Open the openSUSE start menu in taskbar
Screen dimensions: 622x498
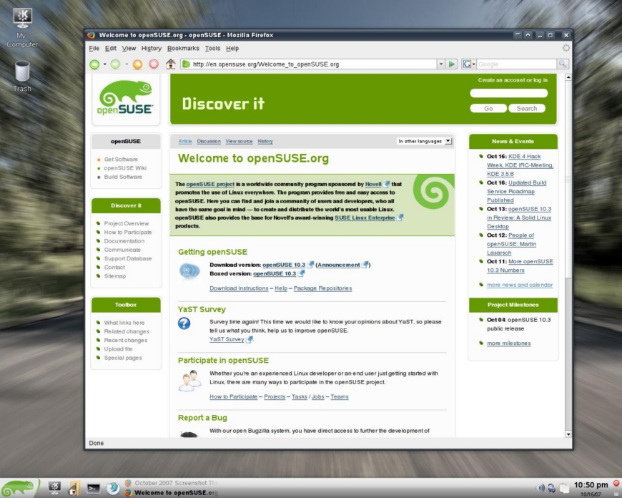19,488
